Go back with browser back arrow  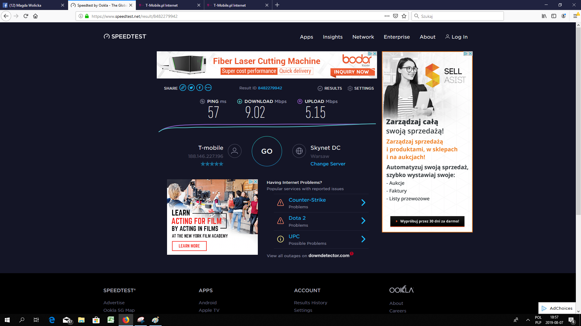[6, 16]
